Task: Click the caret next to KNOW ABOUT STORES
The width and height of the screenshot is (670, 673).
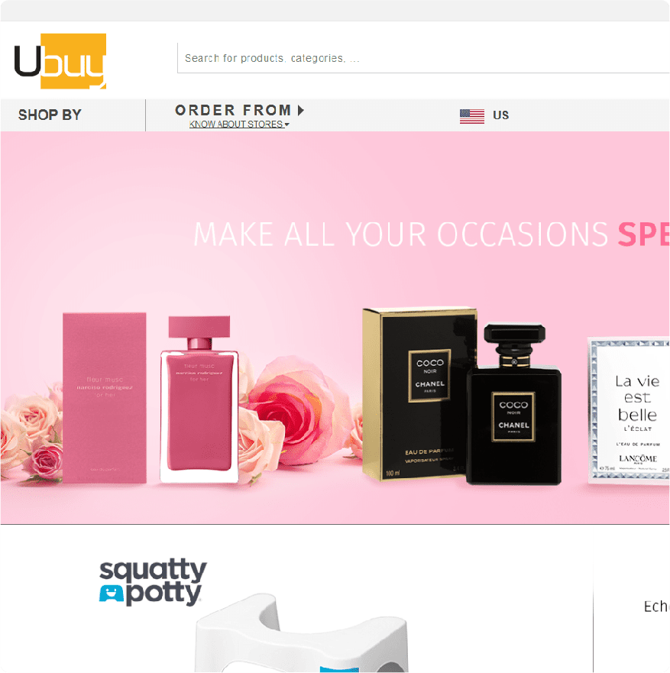Action: (x=286, y=125)
